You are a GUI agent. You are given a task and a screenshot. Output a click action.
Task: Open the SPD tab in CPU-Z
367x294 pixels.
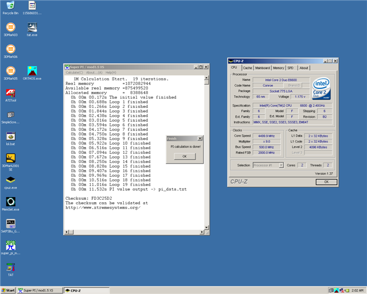(291, 68)
